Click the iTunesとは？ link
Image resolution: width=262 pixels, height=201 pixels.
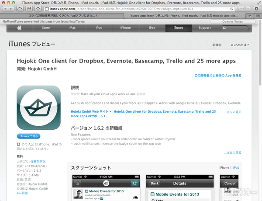pos(240,45)
